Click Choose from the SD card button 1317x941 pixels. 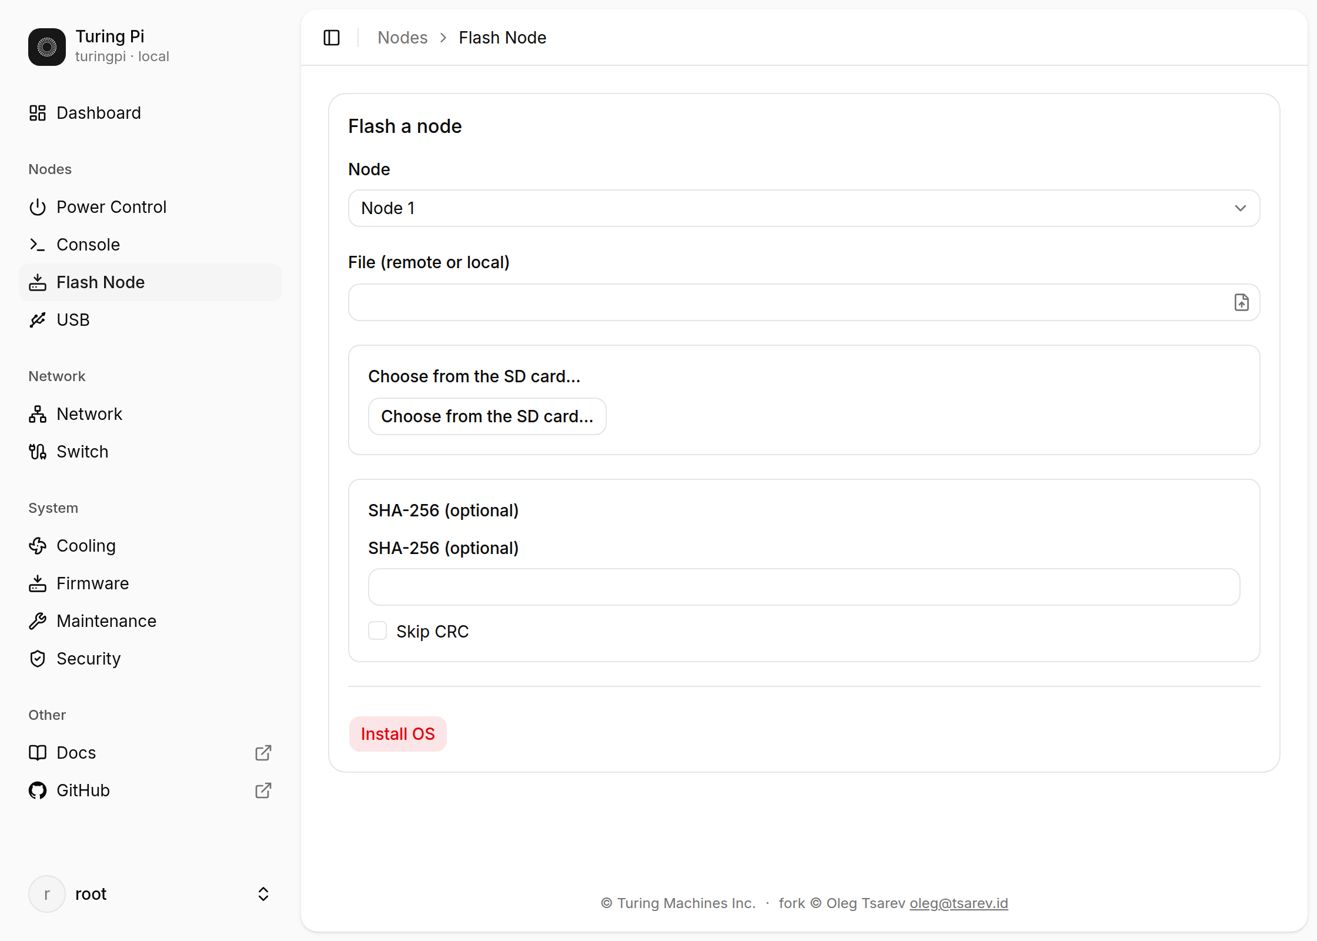(x=487, y=416)
